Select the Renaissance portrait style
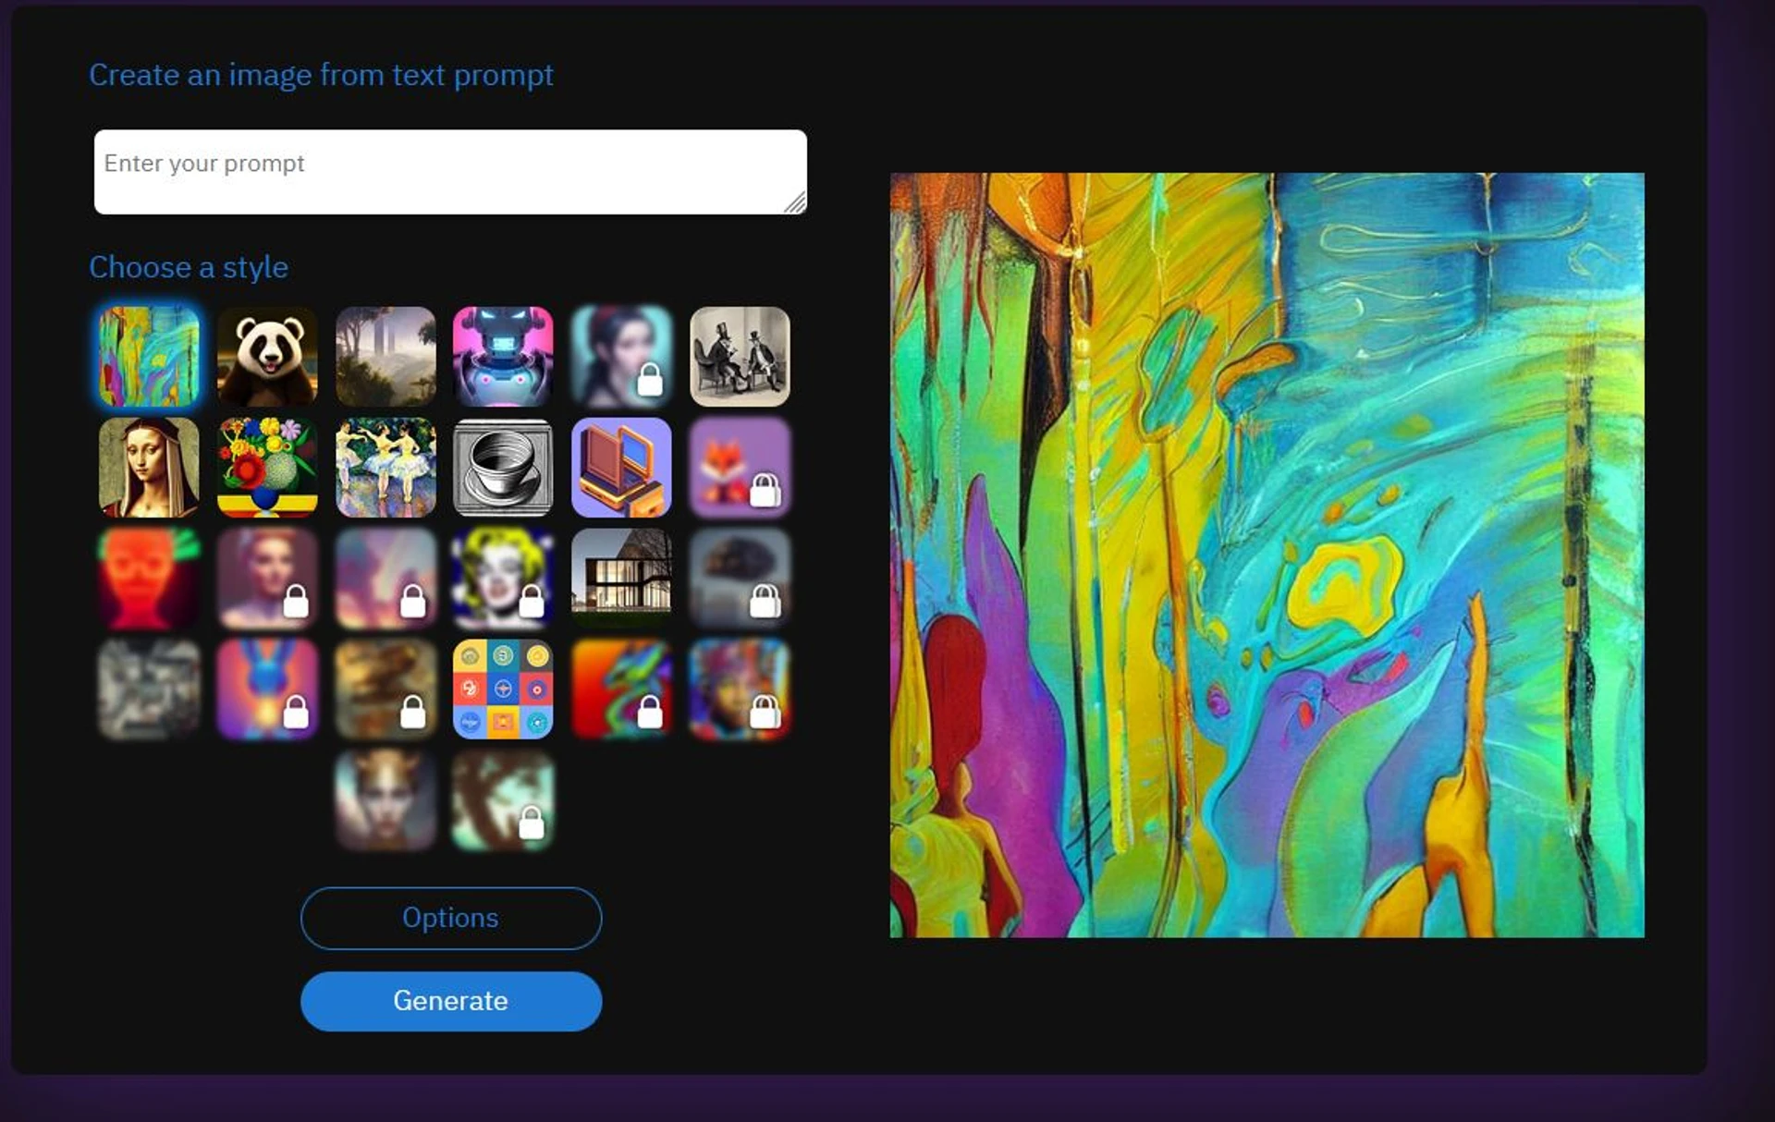The width and height of the screenshot is (1775, 1122). 148,467
